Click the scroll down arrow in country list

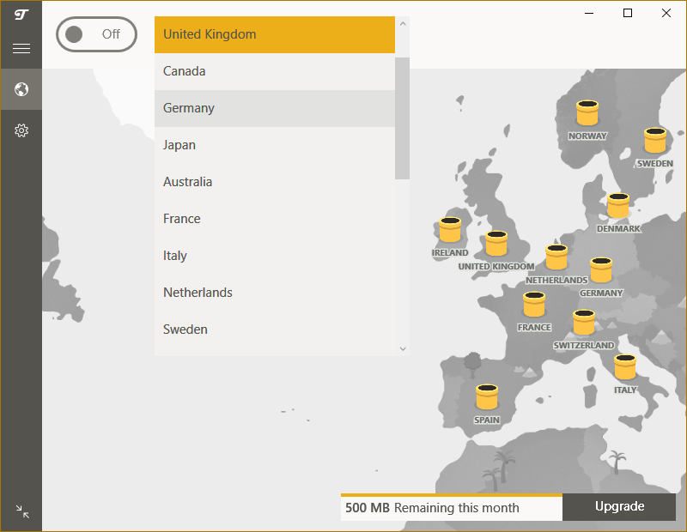point(402,348)
